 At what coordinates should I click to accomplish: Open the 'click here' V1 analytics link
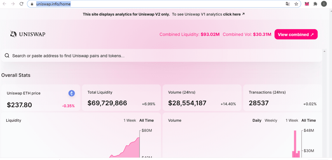(234, 14)
